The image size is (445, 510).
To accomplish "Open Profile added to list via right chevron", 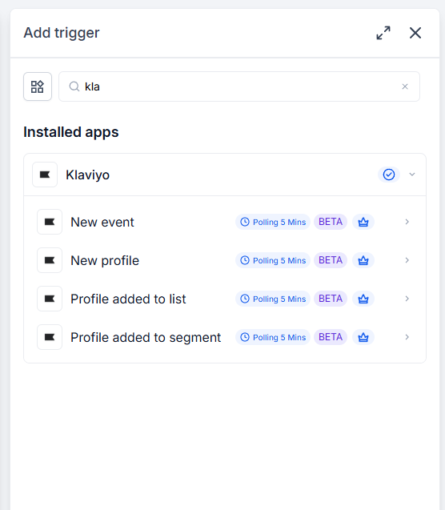I will point(407,299).
